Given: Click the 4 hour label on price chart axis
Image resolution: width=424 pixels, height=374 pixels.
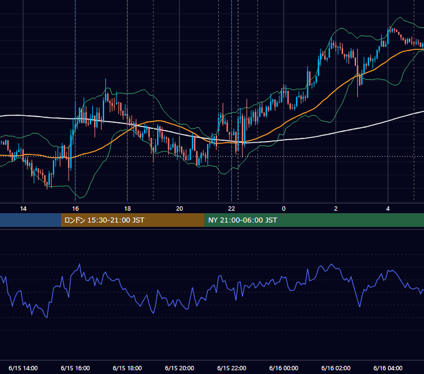Looking at the screenshot, I should [388, 209].
